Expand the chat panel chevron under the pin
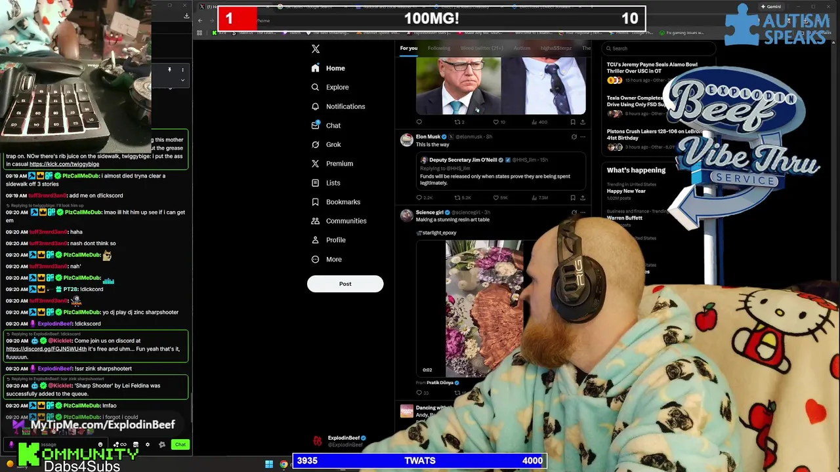Viewport: 840px width, 472px height. 182,80
